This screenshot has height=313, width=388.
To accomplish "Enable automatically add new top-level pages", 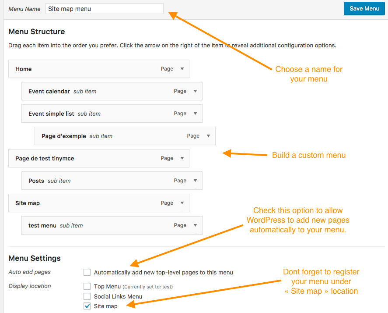I will click(87, 272).
